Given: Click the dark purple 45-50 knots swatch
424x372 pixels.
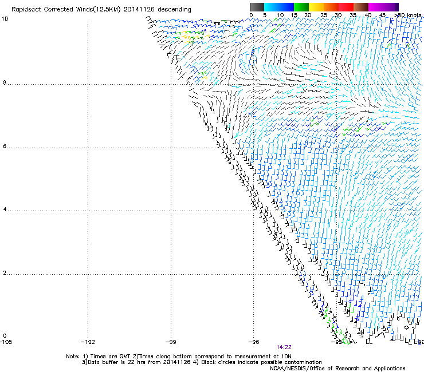Looking at the screenshot, I should pos(391,7).
